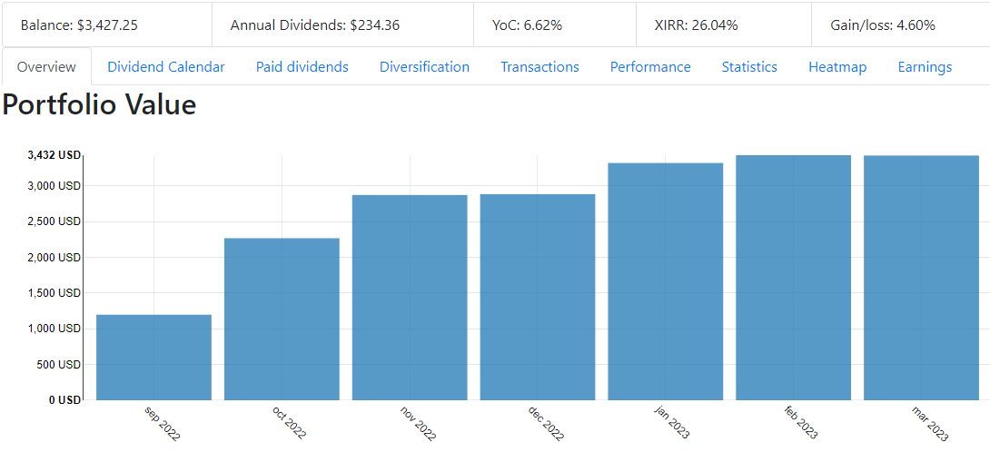This screenshot has height=452, width=990.
Task: Select the XIRR: 26.04% summary cell
Action: tap(724, 25)
